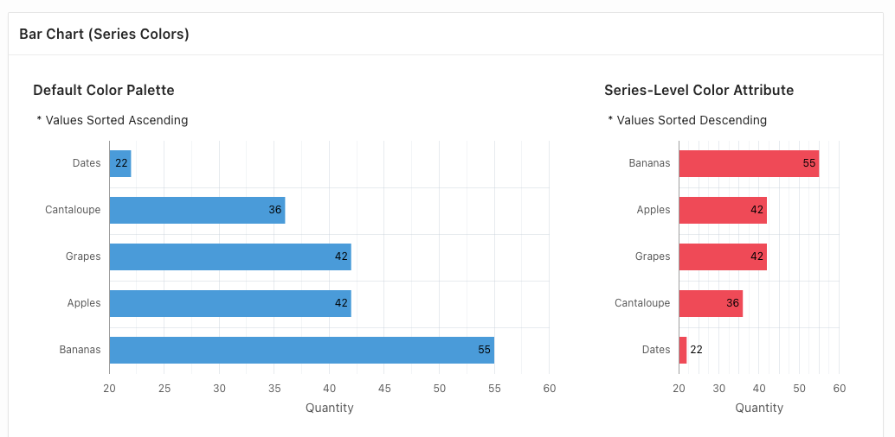895x437 pixels.
Task: Click the Values Sorted Ascending note
Action: [113, 120]
